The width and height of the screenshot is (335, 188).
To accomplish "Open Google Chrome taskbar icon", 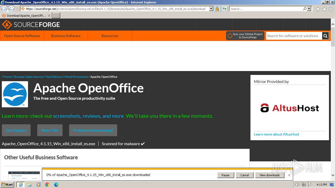I will click(x=47, y=185).
